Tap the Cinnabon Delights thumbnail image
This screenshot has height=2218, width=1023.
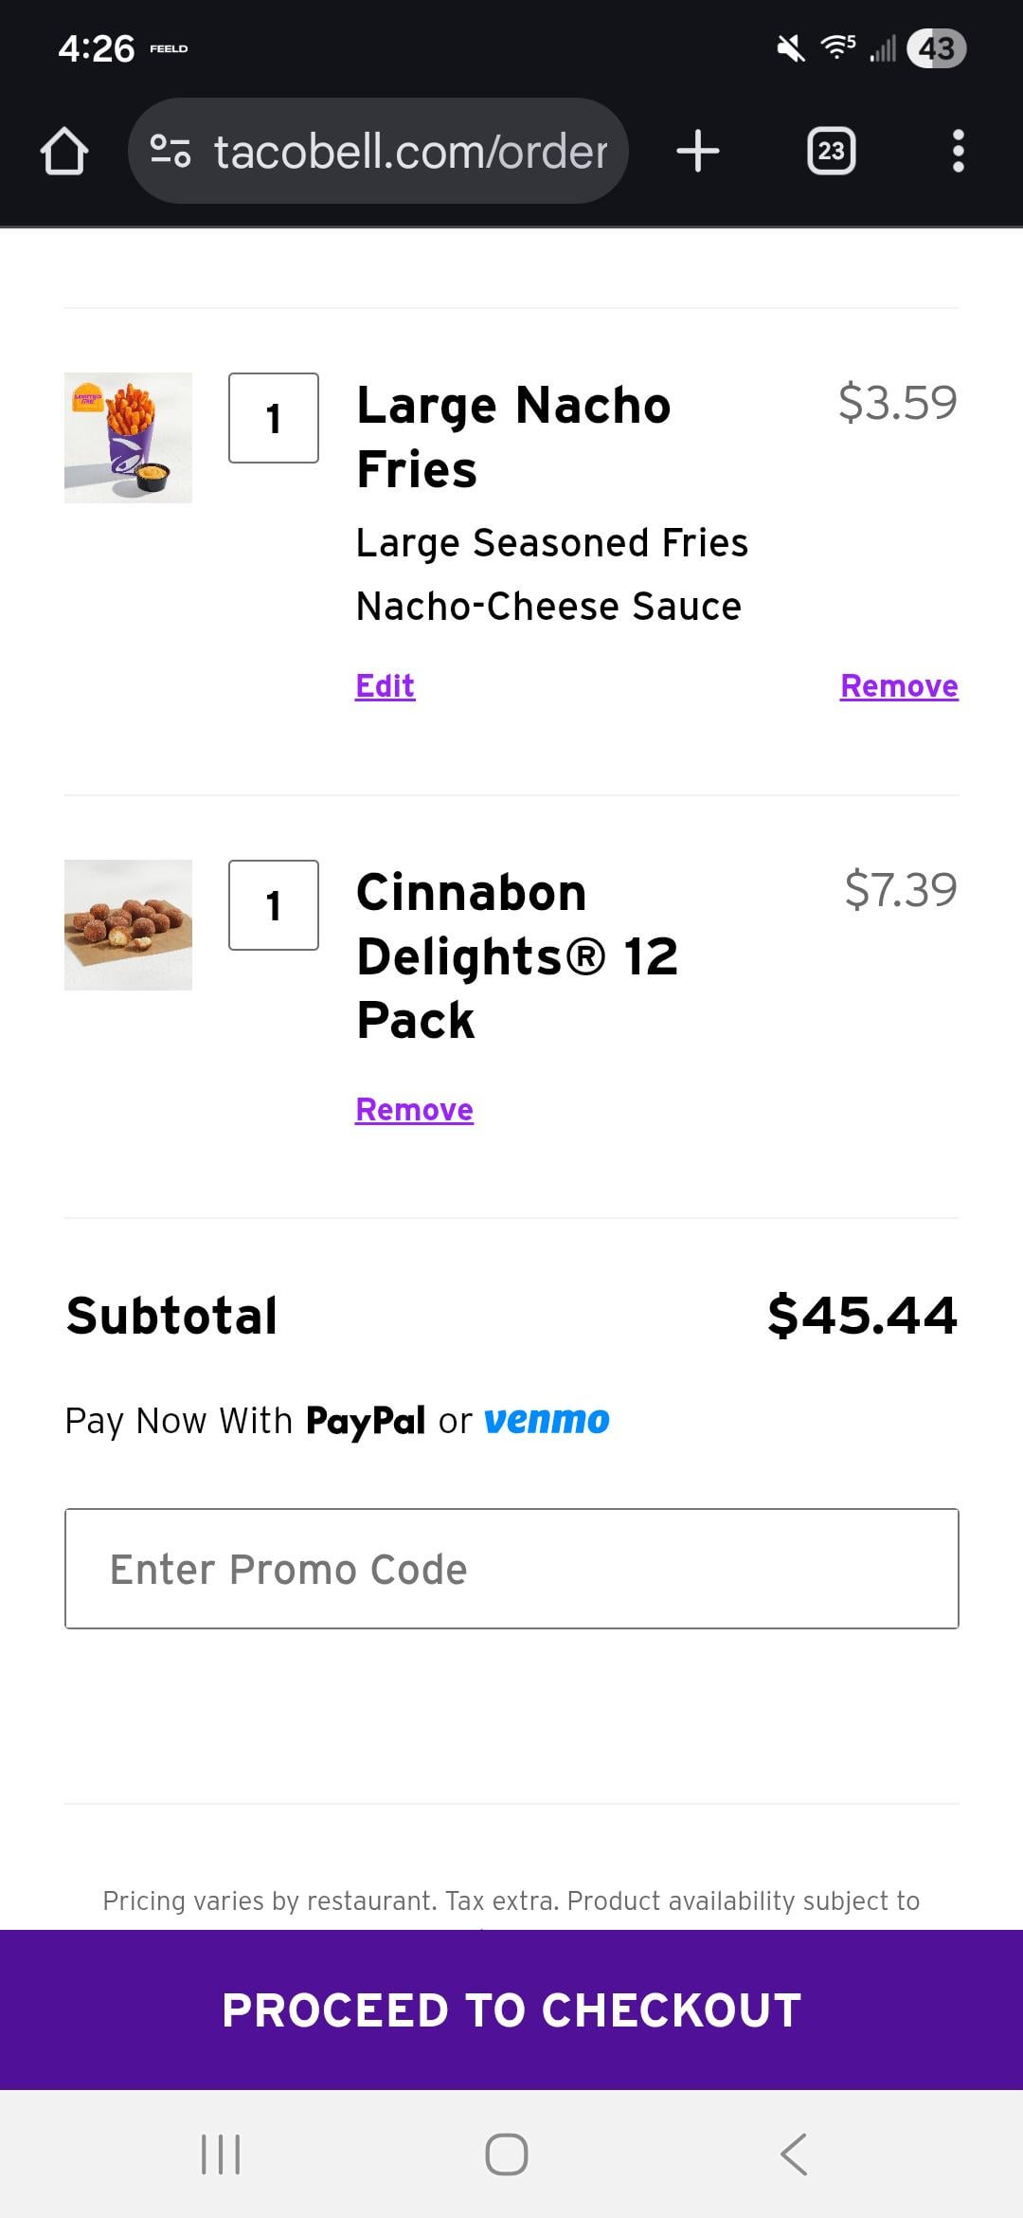[128, 925]
